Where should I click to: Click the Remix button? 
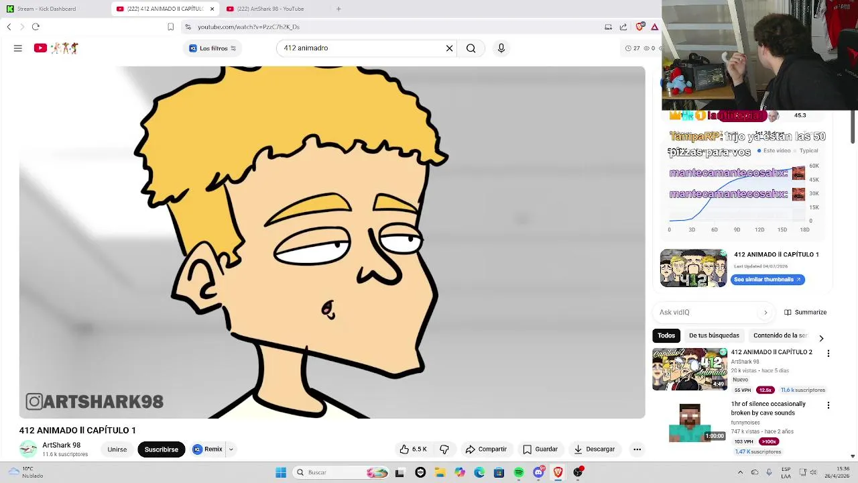pos(208,449)
